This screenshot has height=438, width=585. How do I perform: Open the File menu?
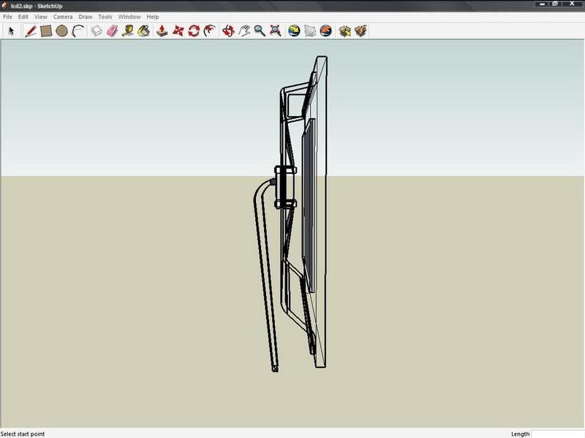(x=7, y=16)
